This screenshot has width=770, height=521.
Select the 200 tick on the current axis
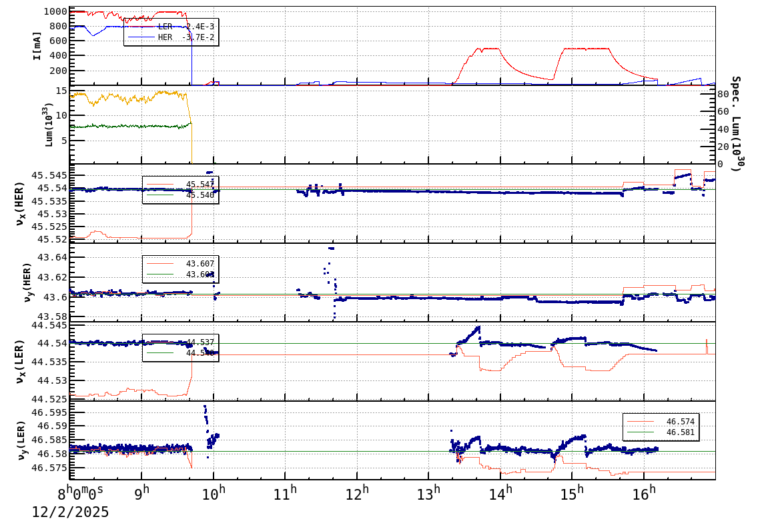(59, 71)
